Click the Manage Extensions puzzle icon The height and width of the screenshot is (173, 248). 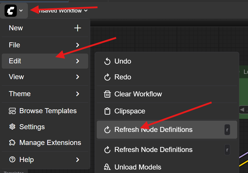pos(12,143)
